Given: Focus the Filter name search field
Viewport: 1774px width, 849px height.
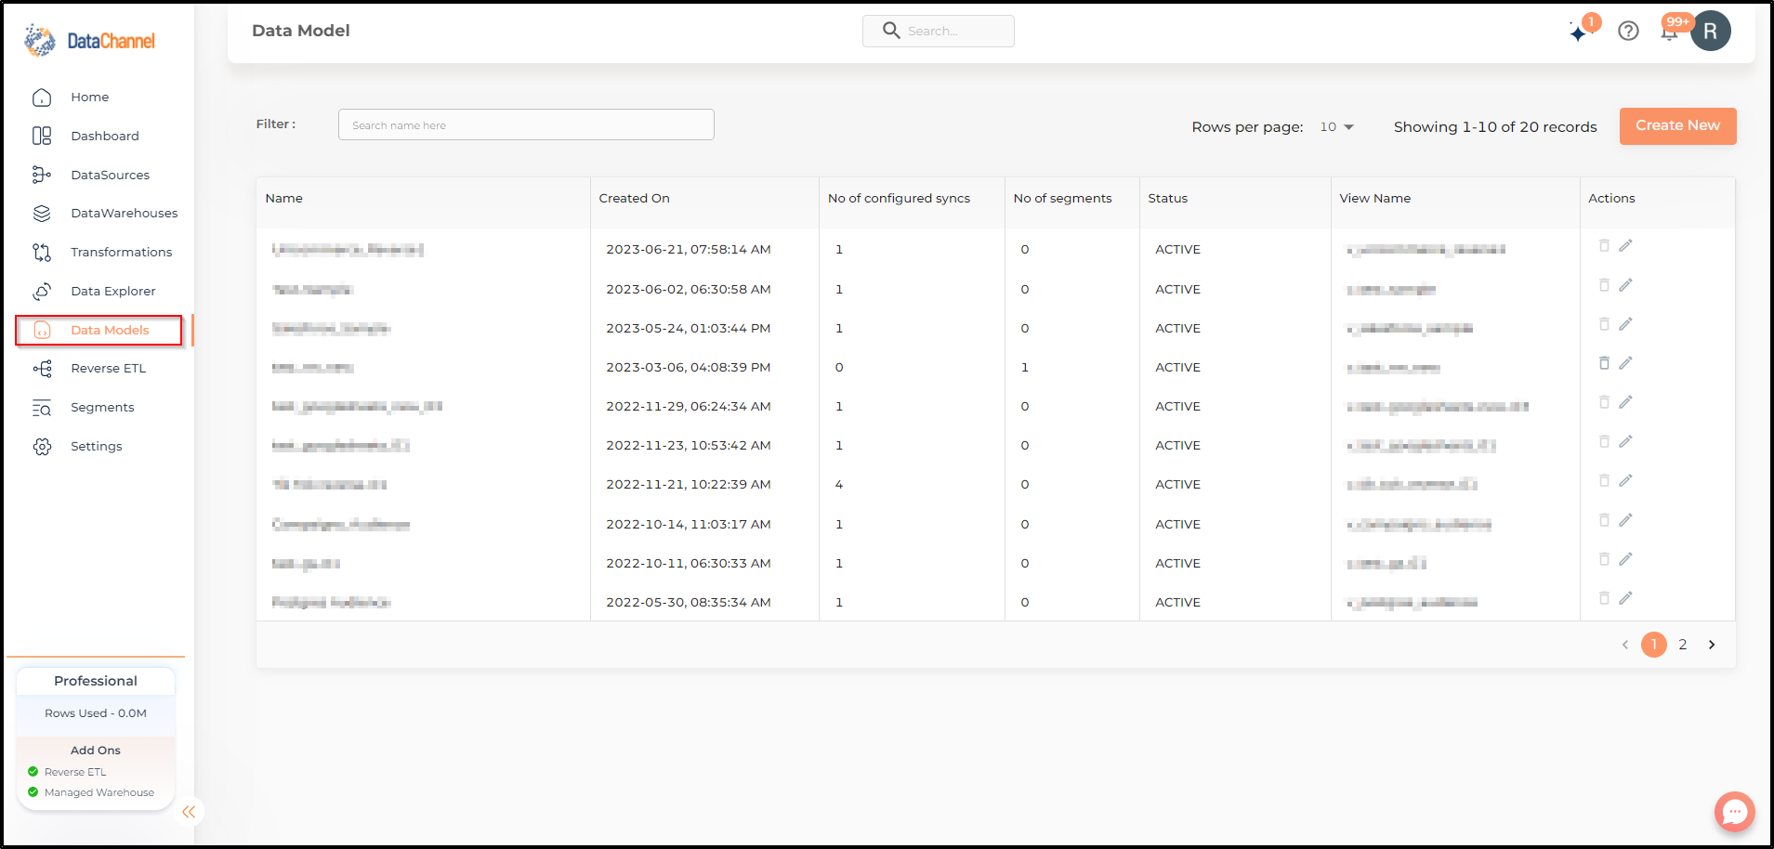Looking at the screenshot, I should (x=526, y=125).
